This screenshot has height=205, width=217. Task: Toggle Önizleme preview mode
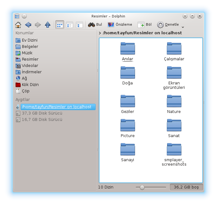point(120,25)
